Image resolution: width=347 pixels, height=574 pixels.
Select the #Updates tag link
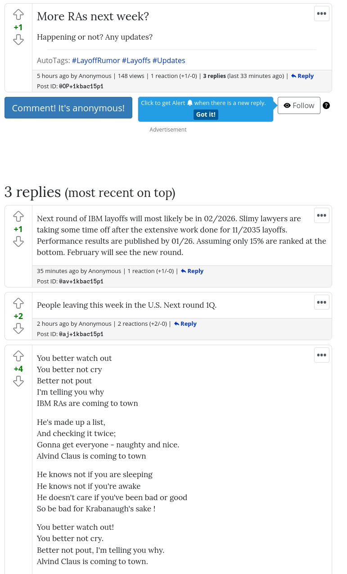tap(169, 60)
